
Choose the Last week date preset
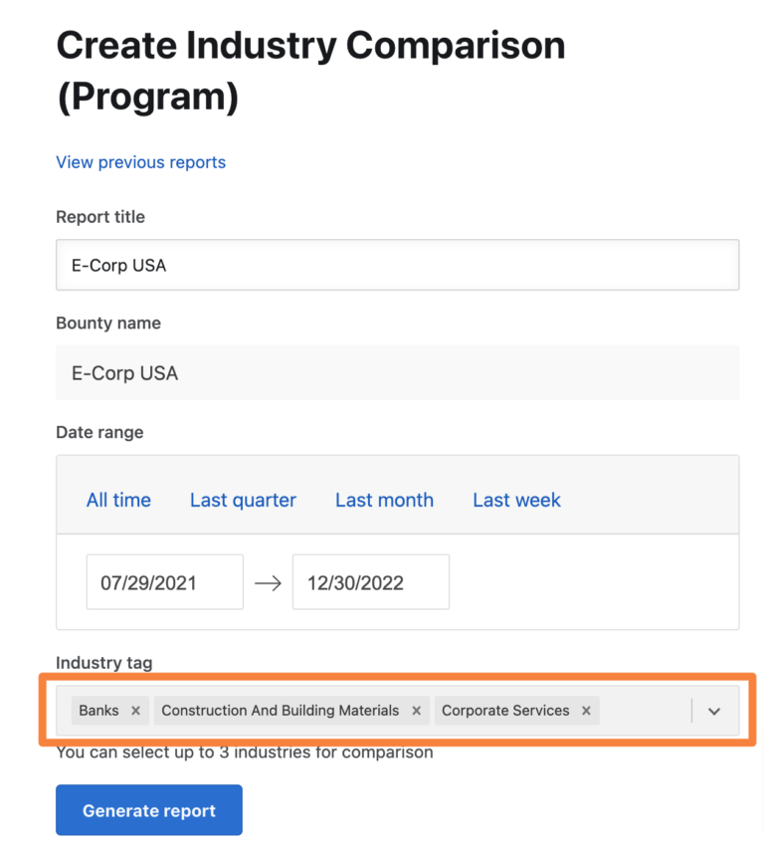tap(515, 500)
